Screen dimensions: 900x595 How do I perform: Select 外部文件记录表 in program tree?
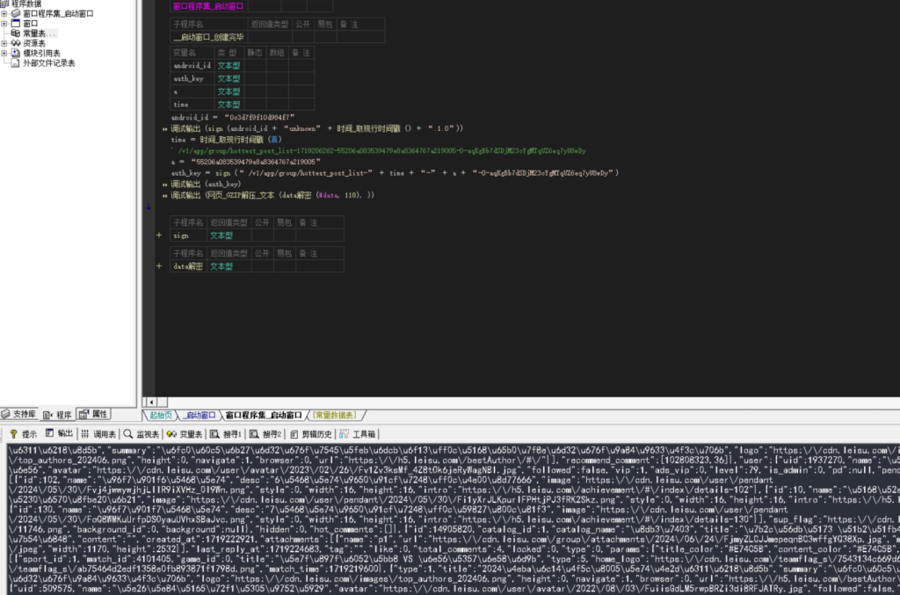pos(49,63)
